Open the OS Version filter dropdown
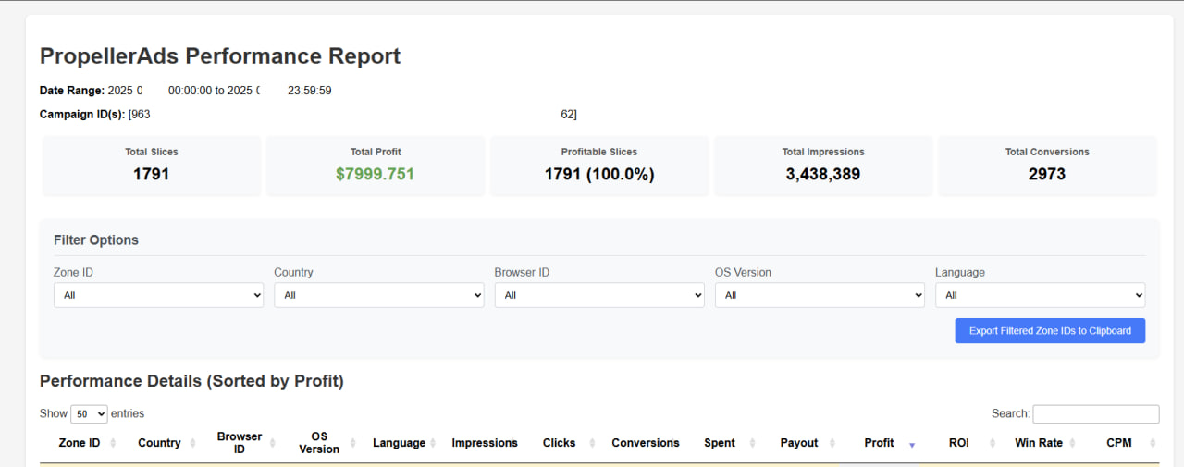 tap(820, 295)
